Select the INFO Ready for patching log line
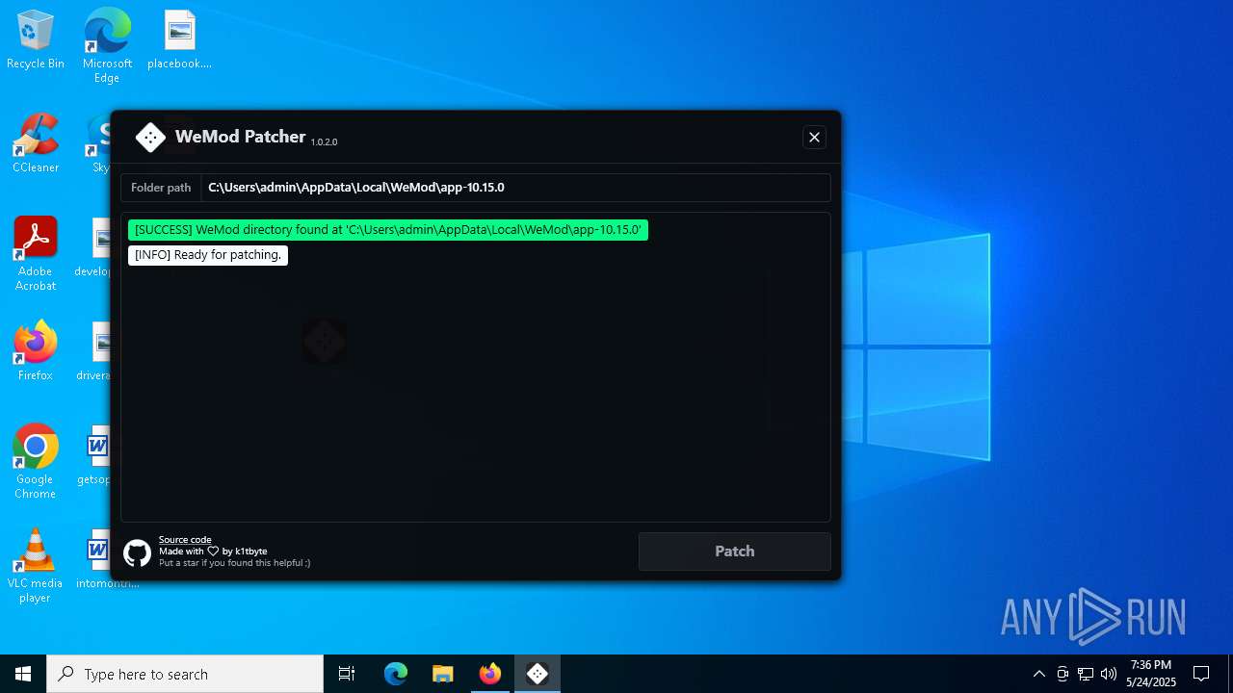 click(x=208, y=255)
